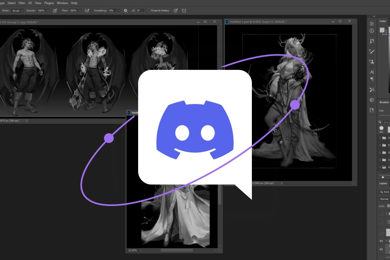This screenshot has height=260, width=390.
Task: Click the Opacity 100% input field
Action: click(x=41, y=11)
